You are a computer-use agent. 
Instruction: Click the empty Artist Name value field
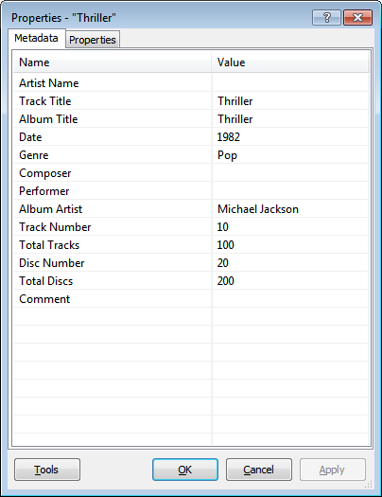point(290,83)
